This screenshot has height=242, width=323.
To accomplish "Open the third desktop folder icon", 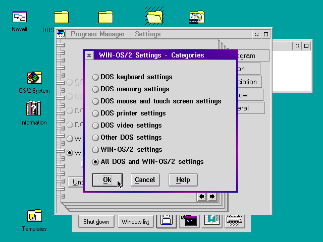I will [105, 17].
